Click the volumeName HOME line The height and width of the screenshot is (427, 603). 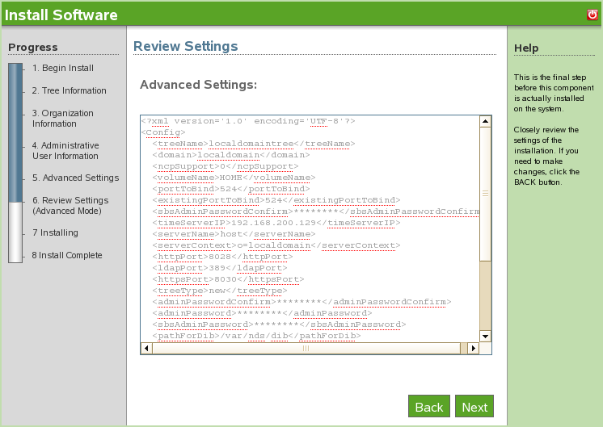pos(234,178)
